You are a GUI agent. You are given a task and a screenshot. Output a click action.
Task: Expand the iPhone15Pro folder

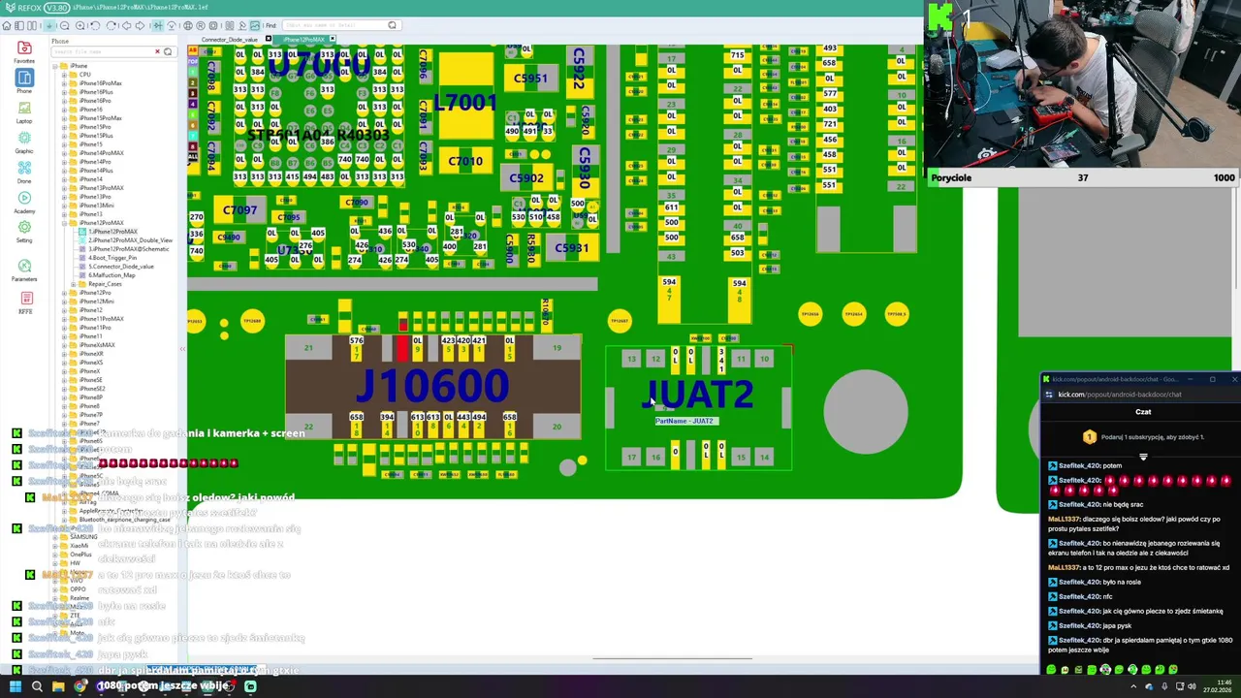click(x=64, y=127)
